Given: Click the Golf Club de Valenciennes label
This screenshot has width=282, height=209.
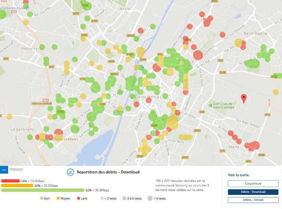Looking at the screenshot, I should point(223,106).
